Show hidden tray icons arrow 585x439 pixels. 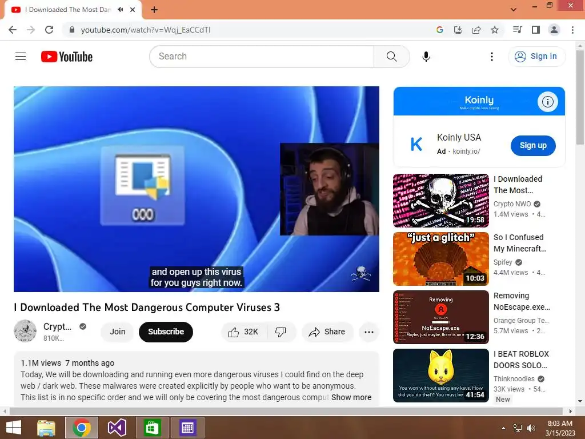coord(503,428)
